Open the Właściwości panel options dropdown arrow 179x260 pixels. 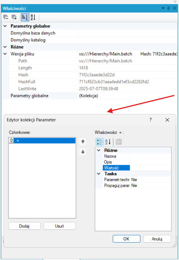pos(163,8)
